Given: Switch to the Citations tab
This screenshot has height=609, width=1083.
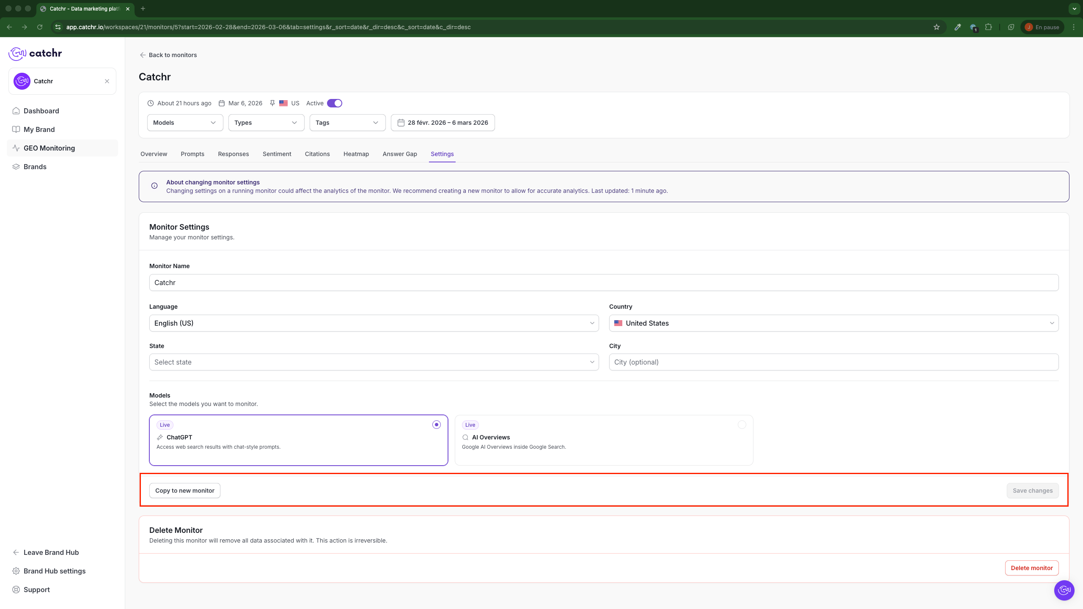Looking at the screenshot, I should [x=317, y=154].
